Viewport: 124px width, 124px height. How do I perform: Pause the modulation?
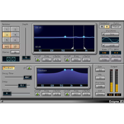[x=102, y=27]
